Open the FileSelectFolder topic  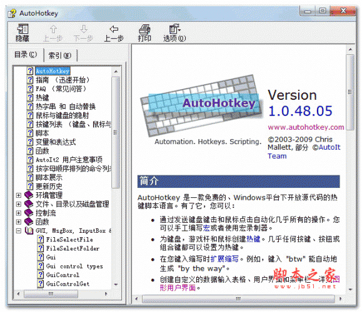73,248
